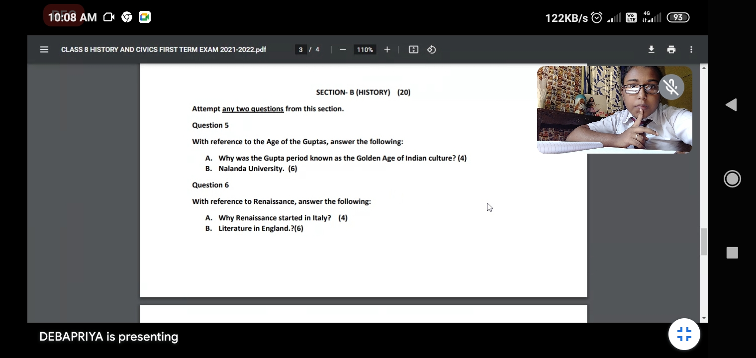Viewport: 756px width, 358px height.
Task: Tap the Google Meet status bar icon
Action: (145, 17)
